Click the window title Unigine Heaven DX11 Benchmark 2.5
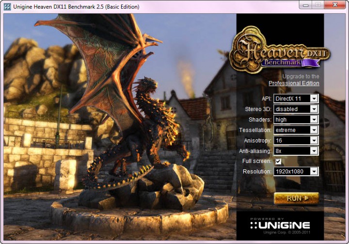This screenshot has height=244, width=349. tap(76, 7)
